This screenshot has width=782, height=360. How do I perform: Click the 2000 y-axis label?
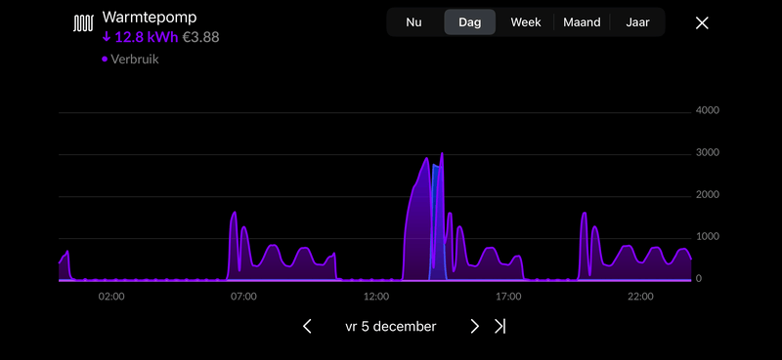tap(707, 194)
